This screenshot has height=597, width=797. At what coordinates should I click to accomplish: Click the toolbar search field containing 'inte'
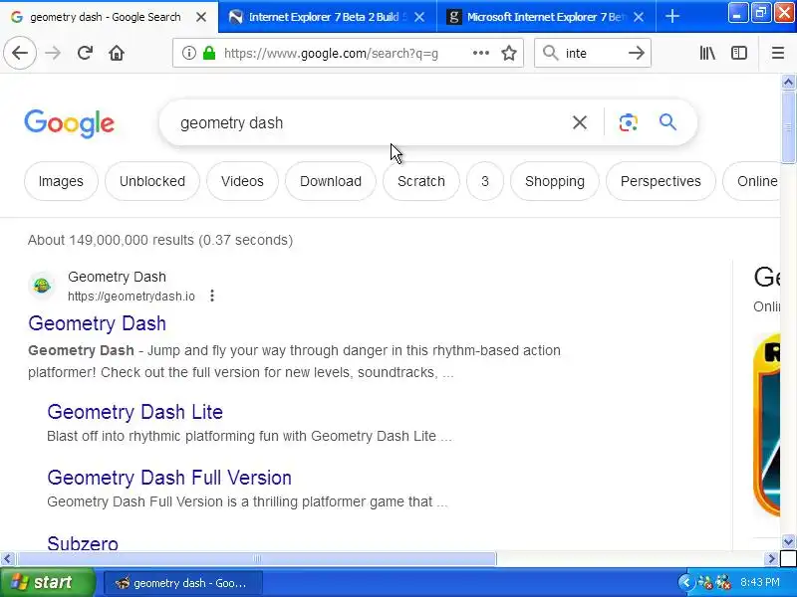pyautogui.click(x=592, y=53)
